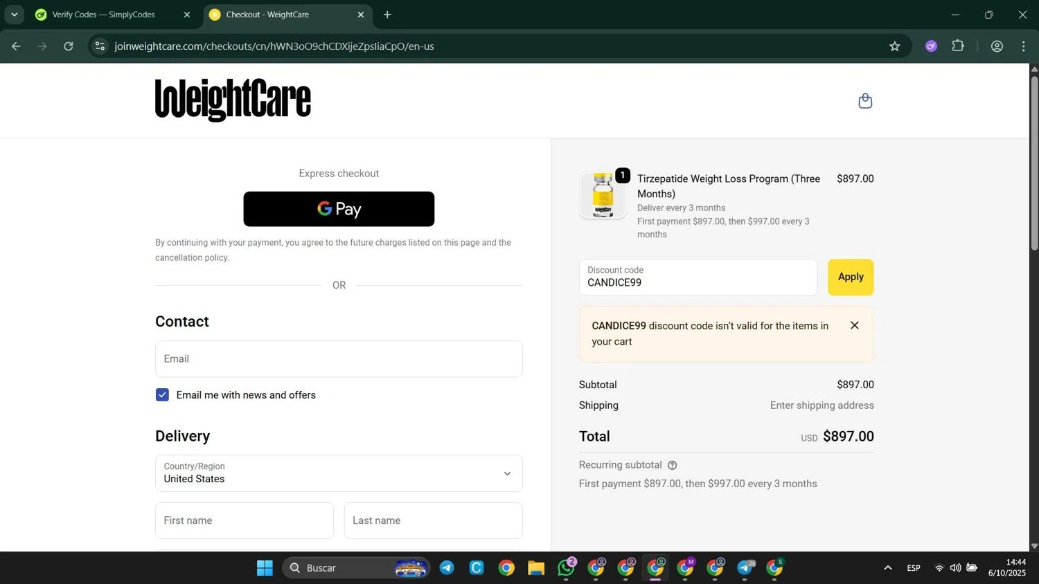This screenshot has width=1039, height=584.
Task: Open the taskbar clock showing 14:44
Action: pos(1007,567)
